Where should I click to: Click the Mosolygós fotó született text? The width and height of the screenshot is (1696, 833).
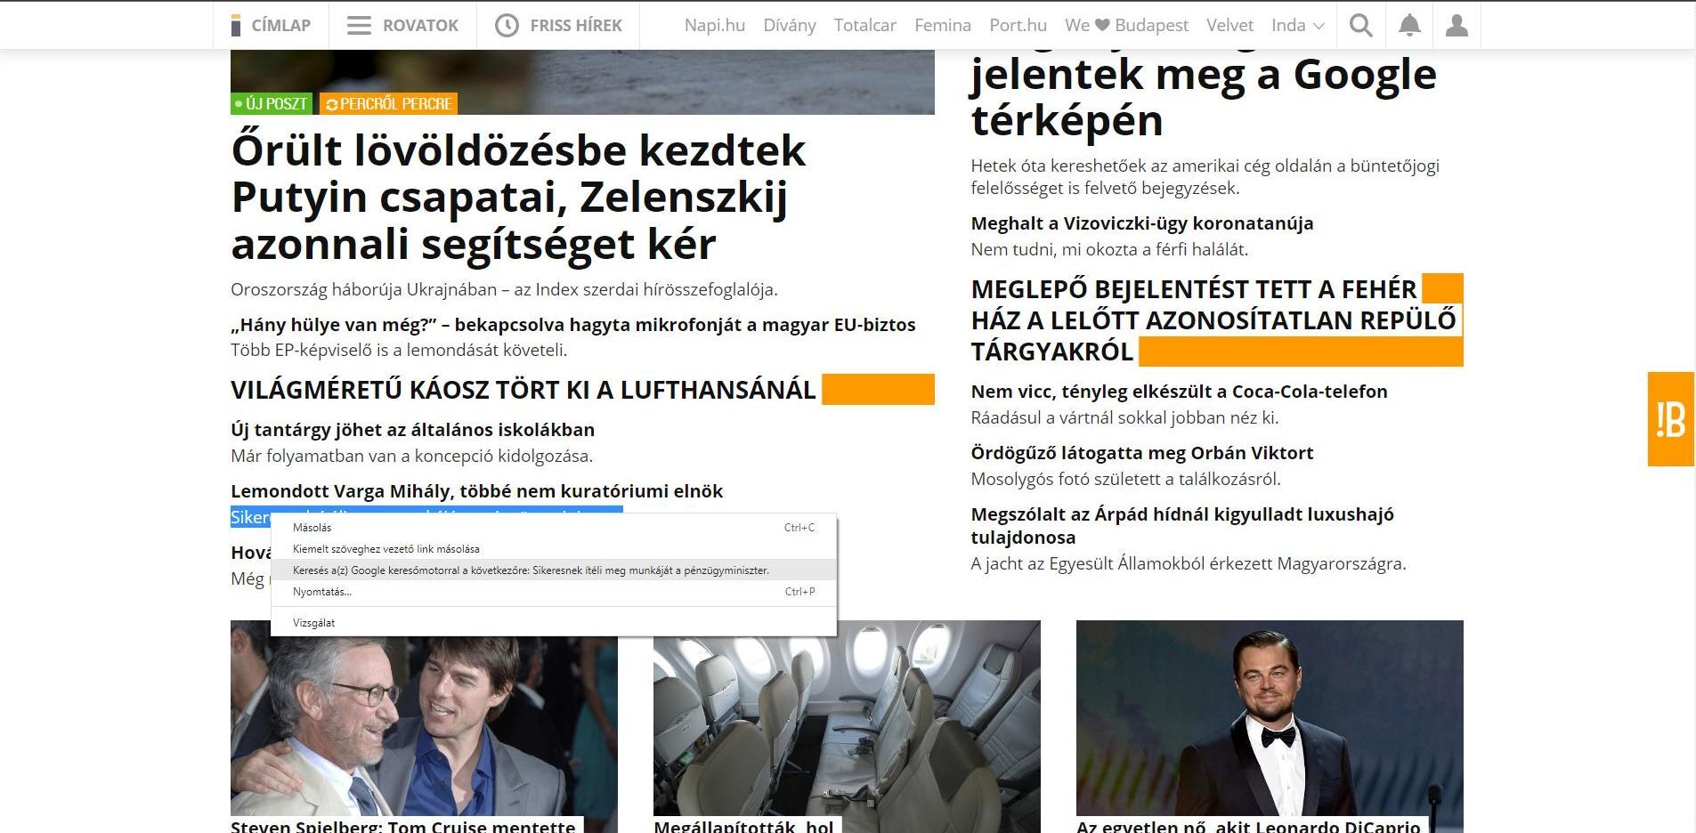[1125, 479]
